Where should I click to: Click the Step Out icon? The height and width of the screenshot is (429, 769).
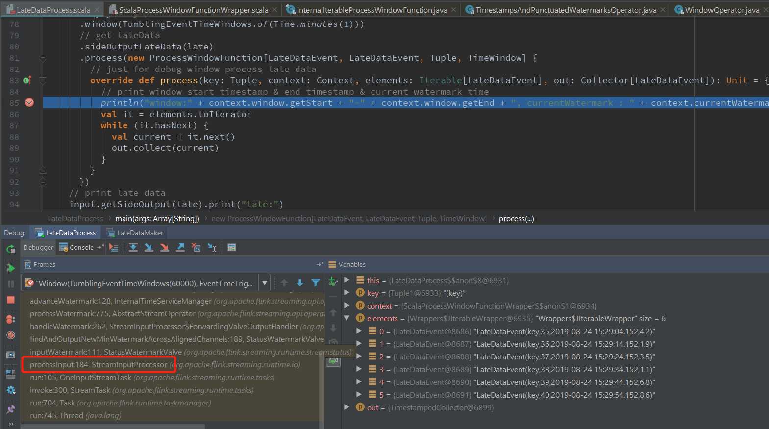[x=180, y=247]
